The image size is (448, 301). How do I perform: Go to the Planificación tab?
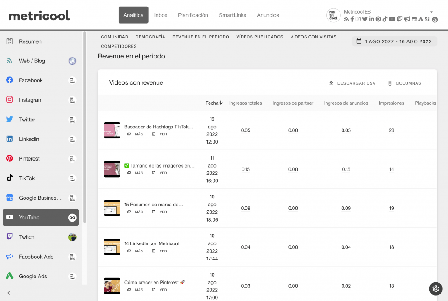[193, 15]
